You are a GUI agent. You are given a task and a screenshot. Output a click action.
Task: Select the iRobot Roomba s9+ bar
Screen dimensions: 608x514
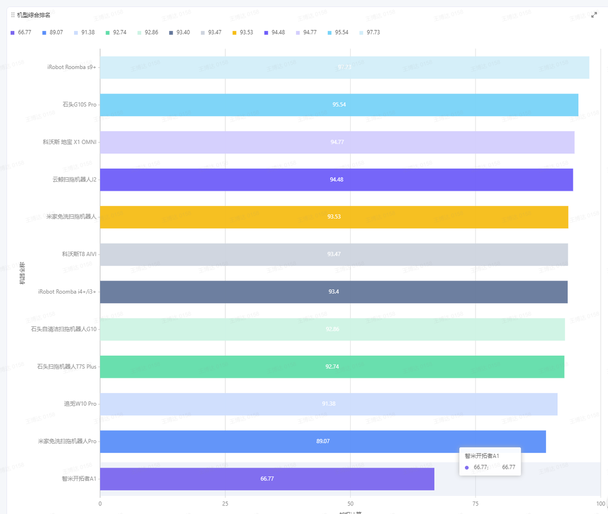tap(344, 67)
